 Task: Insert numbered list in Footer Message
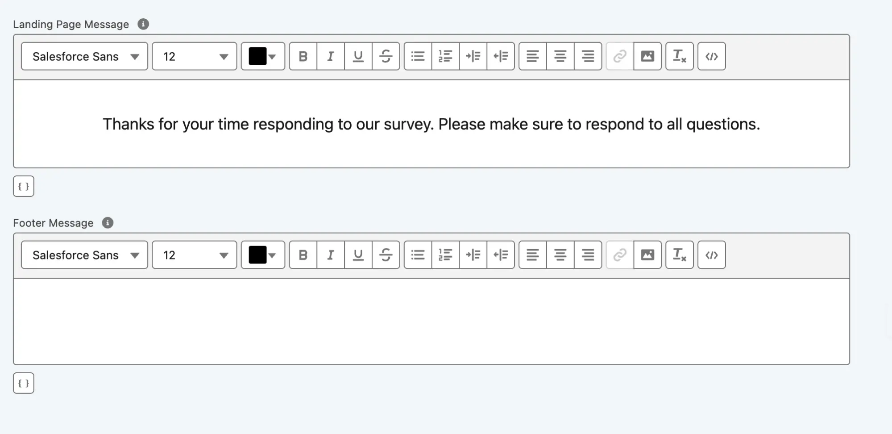pyautogui.click(x=445, y=255)
